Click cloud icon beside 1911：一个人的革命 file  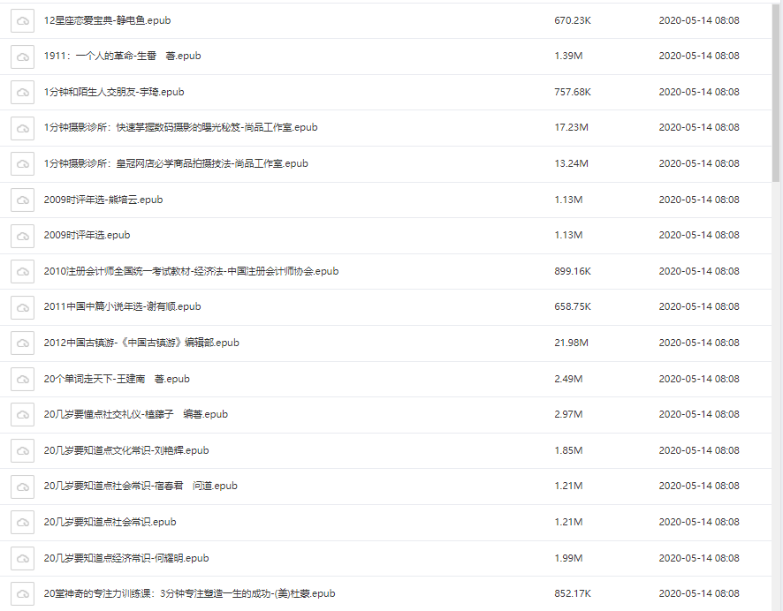pyautogui.click(x=22, y=57)
